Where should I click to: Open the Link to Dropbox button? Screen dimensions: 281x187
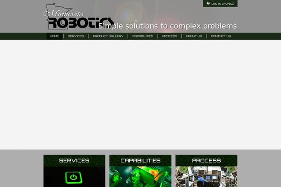coord(220,3)
